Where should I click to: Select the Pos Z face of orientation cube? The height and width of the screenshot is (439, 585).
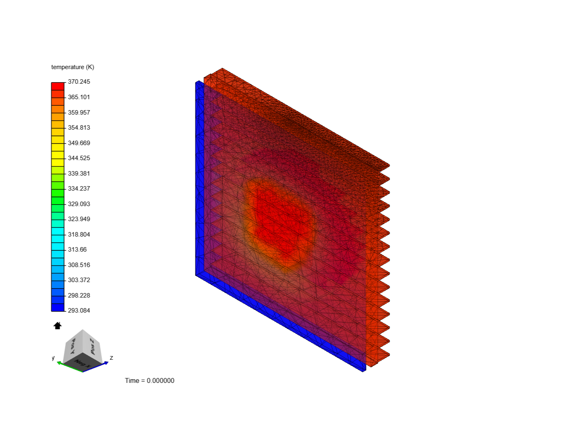(92, 347)
